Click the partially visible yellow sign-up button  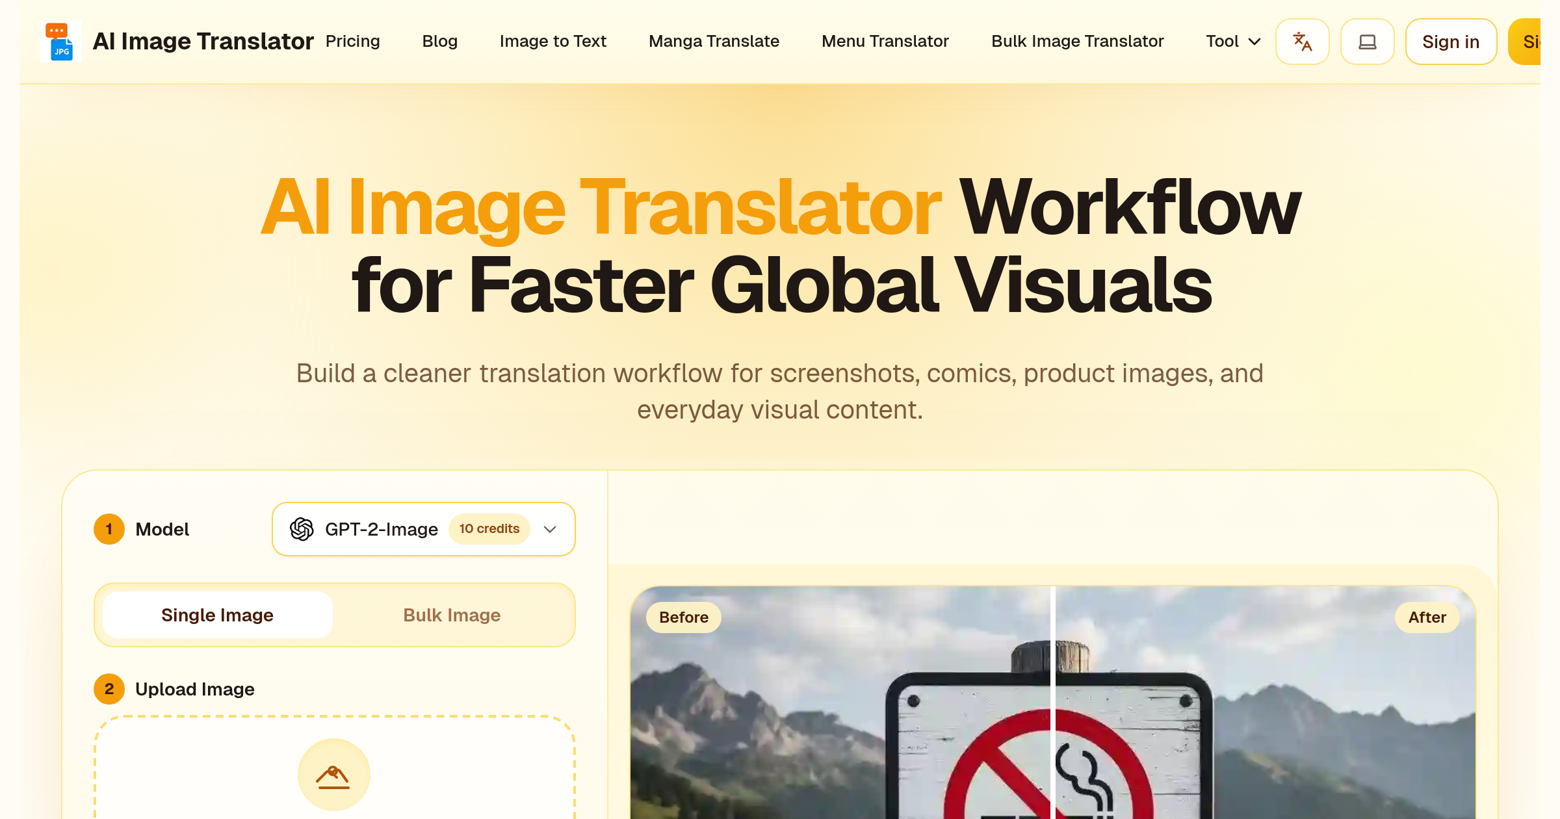tap(1525, 42)
